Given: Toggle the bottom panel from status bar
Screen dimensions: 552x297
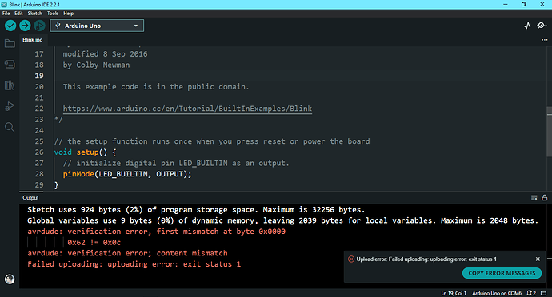Looking at the screenshot, I should [x=544, y=293].
